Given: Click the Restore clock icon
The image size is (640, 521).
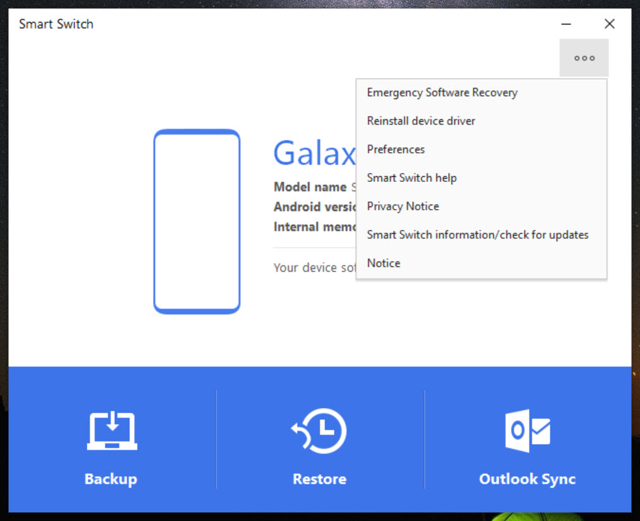Looking at the screenshot, I should coord(319,431).
